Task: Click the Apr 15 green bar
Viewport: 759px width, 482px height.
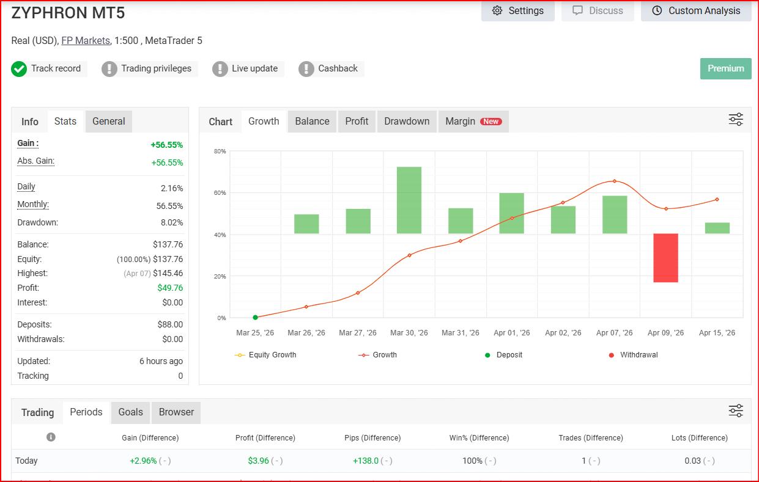Action: pos(717,228)
